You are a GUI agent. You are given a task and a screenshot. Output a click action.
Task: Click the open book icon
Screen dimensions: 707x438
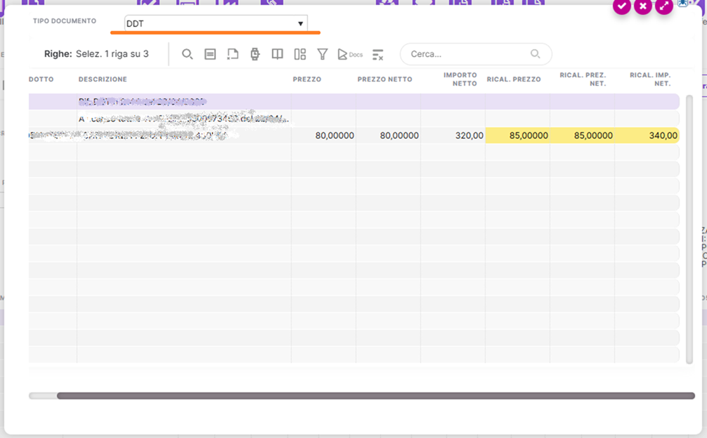(278, 54)
